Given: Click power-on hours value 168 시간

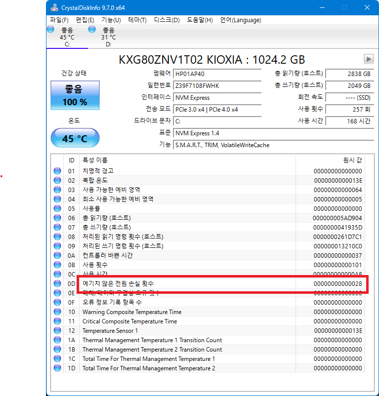Looking at the screenshot, I should [x=350, y=121].
